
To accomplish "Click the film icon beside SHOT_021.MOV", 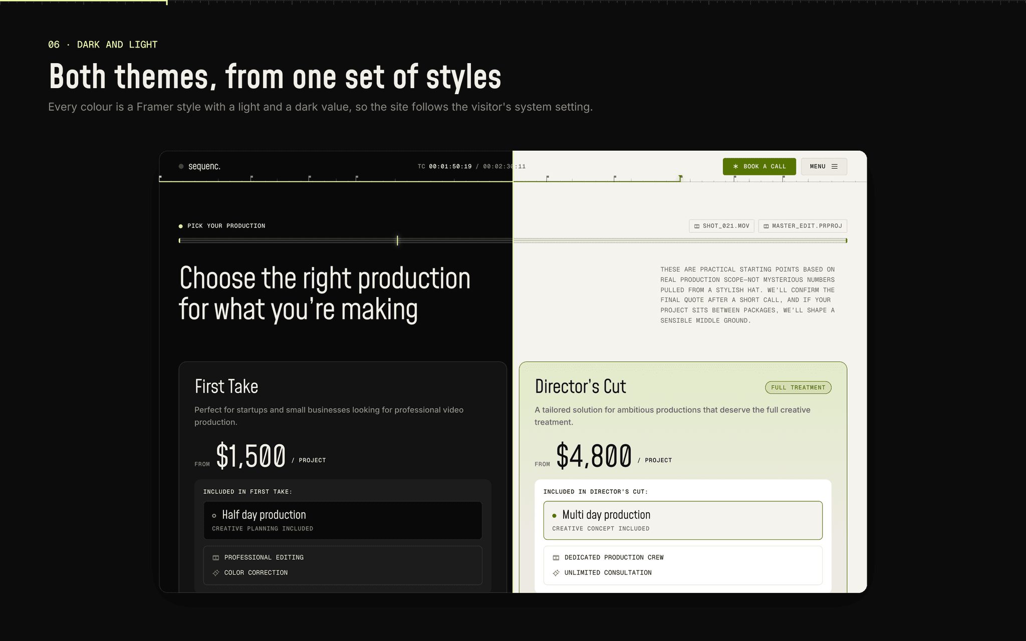I will [696, 226].
